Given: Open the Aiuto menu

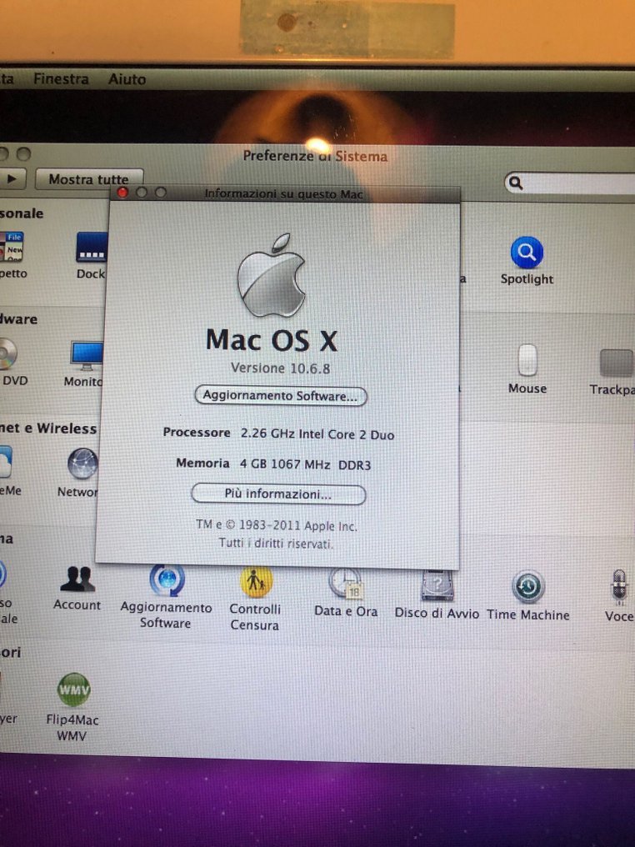Looking at the screenshot, I should pyautogui.click(x=127, y=79).
